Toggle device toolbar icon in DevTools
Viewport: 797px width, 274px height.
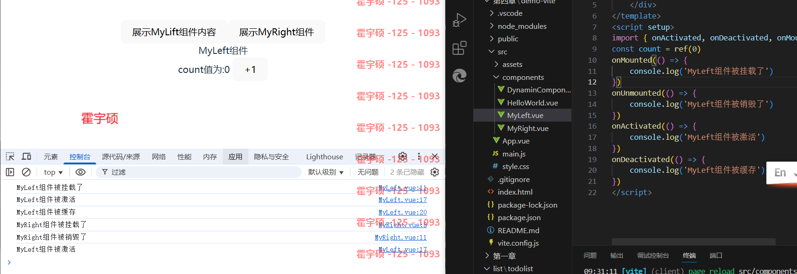click(x=26, y=157)
